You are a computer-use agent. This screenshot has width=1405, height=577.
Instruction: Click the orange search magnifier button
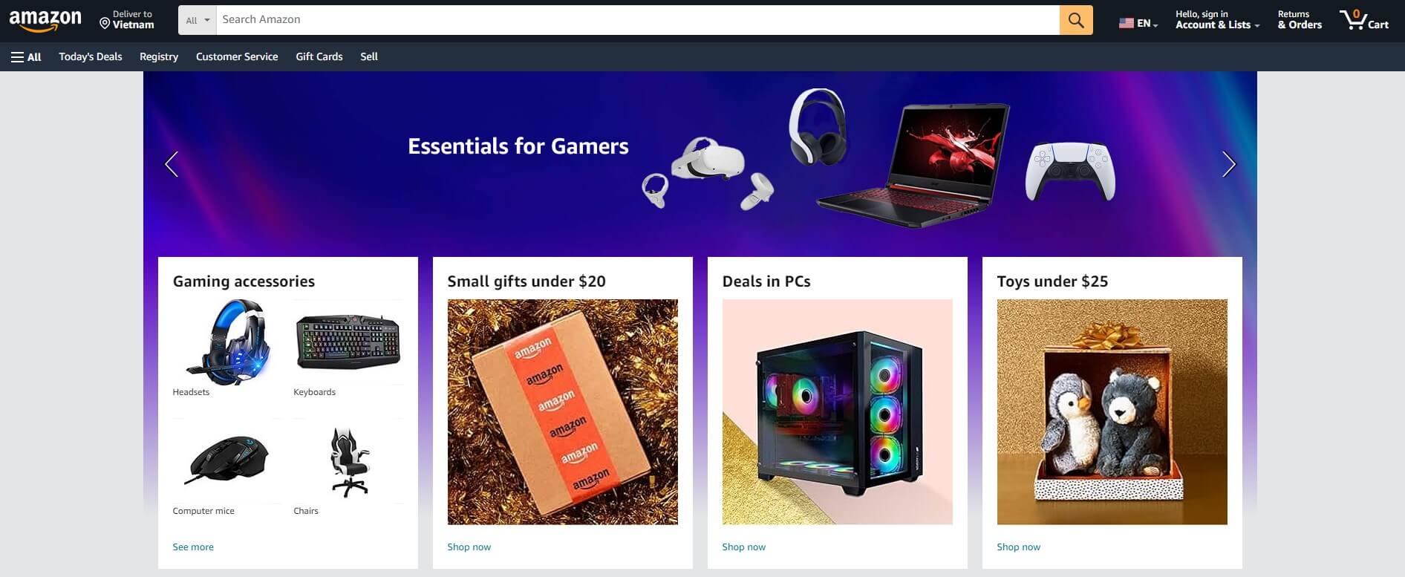point(1076,20)
